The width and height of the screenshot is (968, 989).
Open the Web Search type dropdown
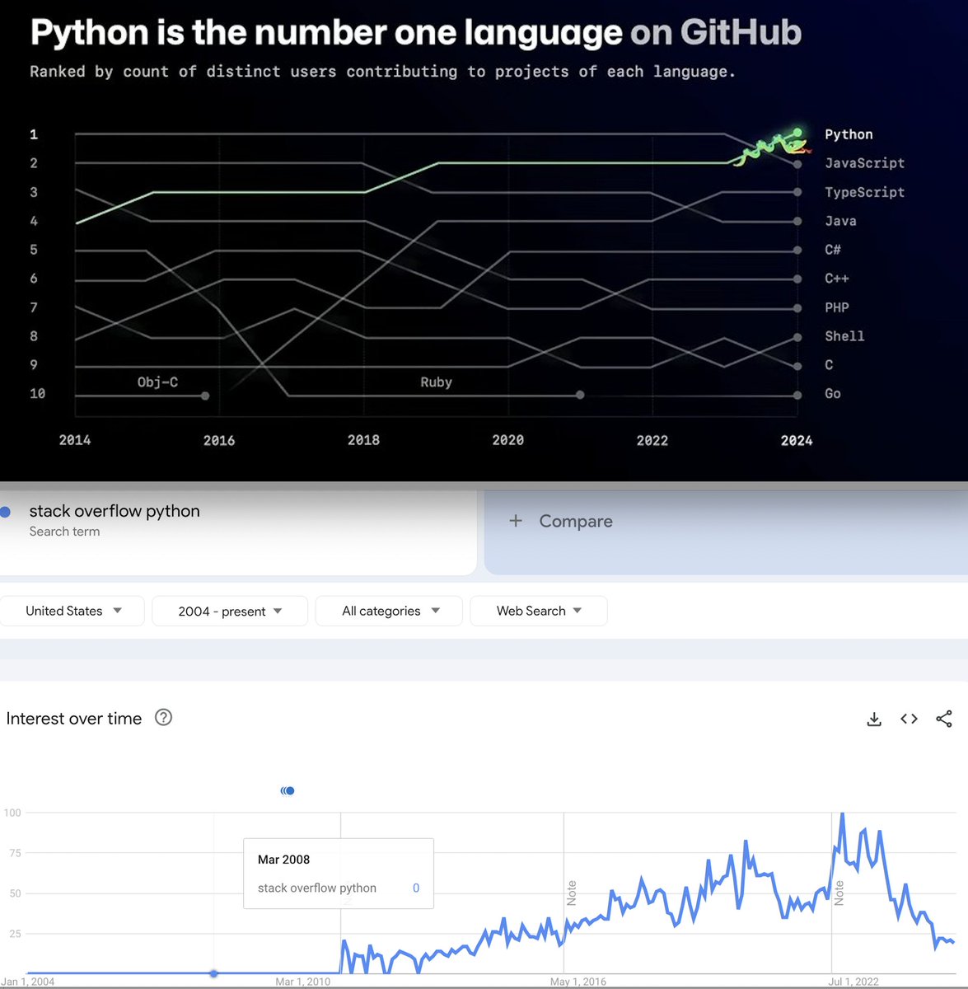pos(539,611)
